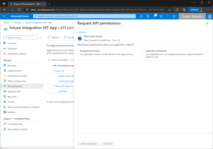Choose Application permissions card
The height and width of the screenshot is (149, 213).
click(175, 54)
